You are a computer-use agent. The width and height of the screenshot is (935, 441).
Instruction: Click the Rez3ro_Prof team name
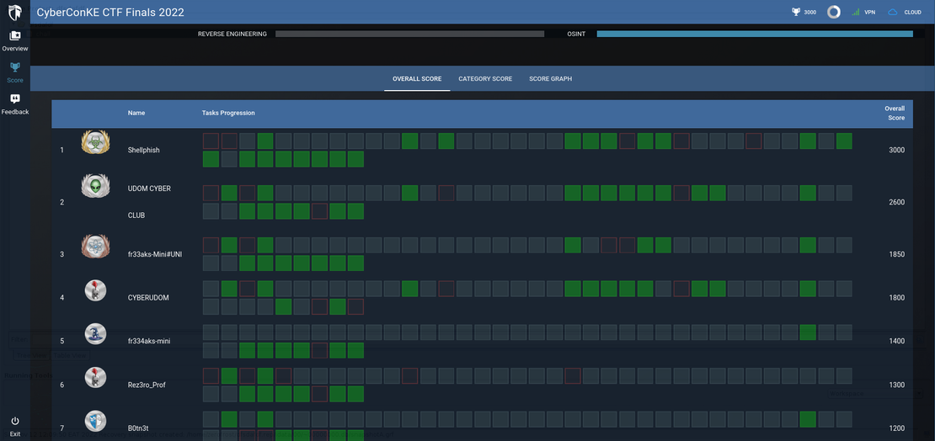click(147, 385)
